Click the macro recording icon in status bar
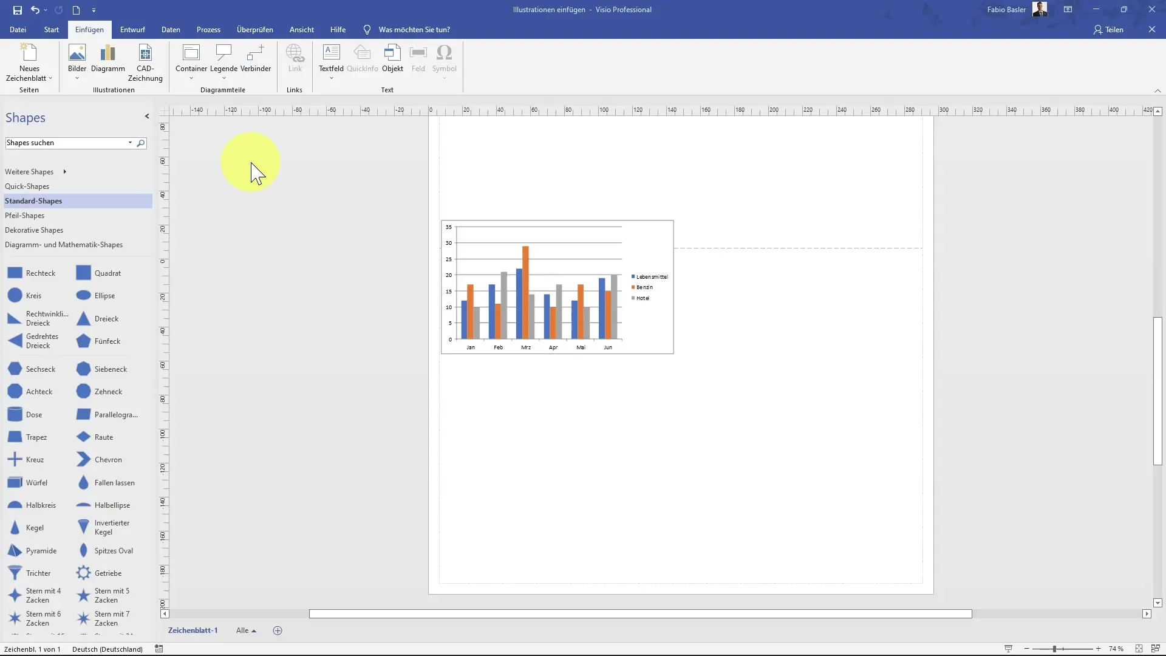The image size is (1166, 656). (x=159, y=649)
